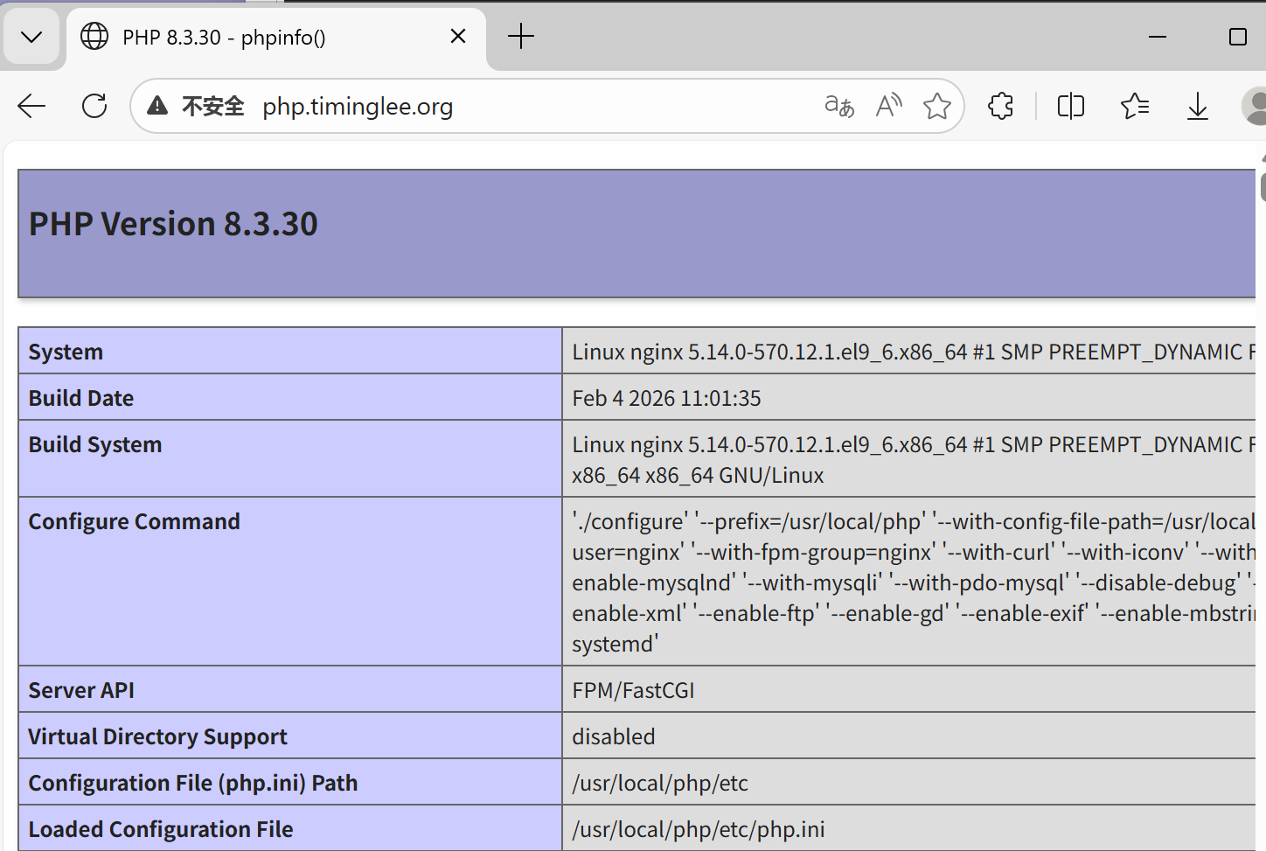The height and width of the screenshot is (851, 1266).
Task: Open the downloads panel
Action: (1198, 107)
